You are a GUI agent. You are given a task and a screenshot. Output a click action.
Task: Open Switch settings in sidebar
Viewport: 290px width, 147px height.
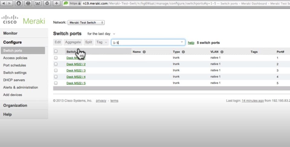[15, 73]
